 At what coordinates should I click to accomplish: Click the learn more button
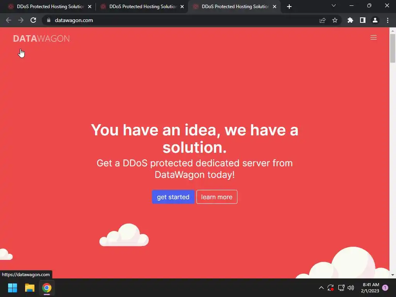(x=217, y=197)
